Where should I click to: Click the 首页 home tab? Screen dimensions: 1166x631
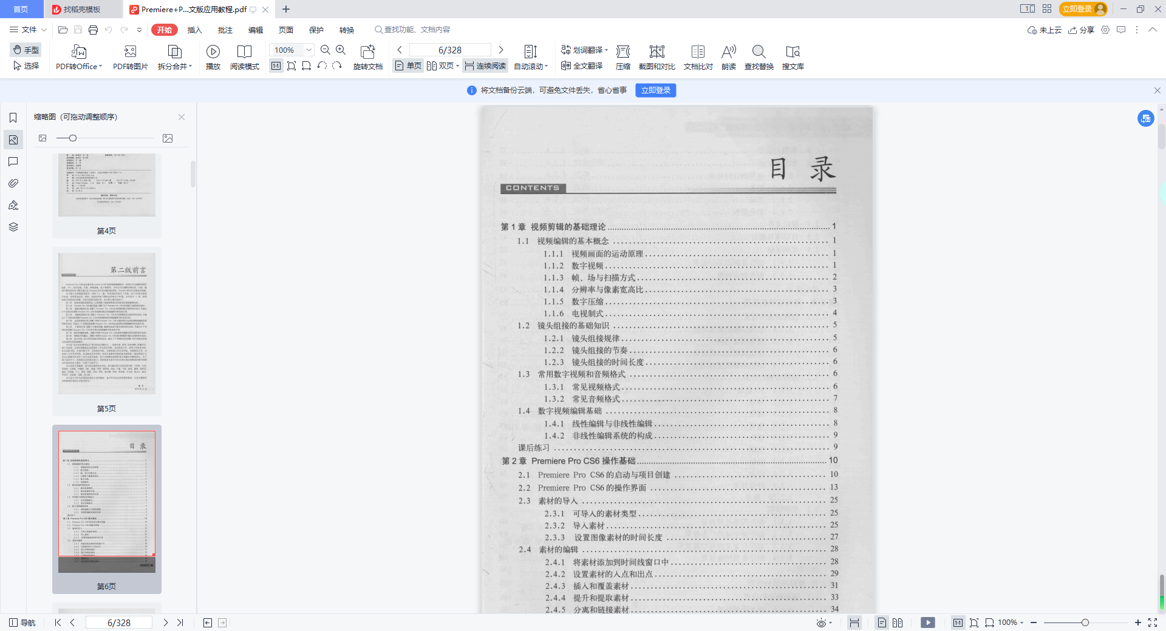(x=21, y=9)
